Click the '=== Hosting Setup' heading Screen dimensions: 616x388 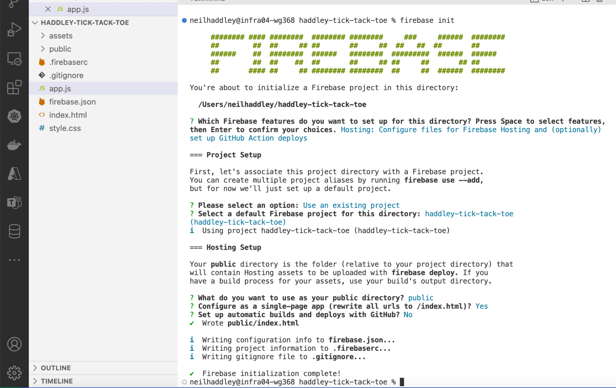point(225,247)
